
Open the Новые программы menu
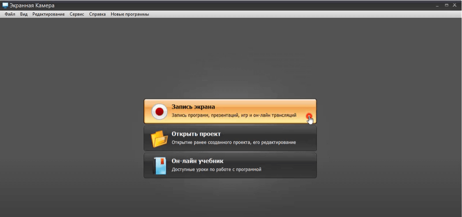[130, 14]
